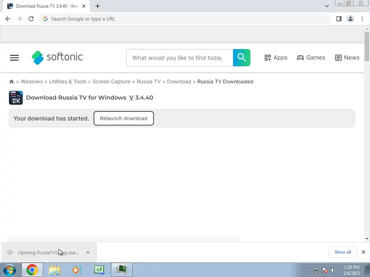Open the Screen Capture breadcrumb
The image size is (370, 277).
pos(111,82)
